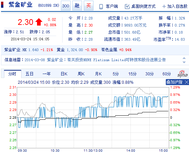
Task: Switch to the 15分 fifteen-minute tab
Action: tap(132, 74)
